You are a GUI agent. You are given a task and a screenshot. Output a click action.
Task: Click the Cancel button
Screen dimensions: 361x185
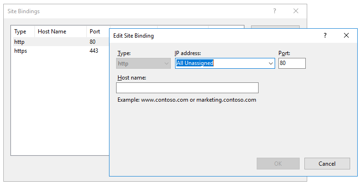[327, 164]
